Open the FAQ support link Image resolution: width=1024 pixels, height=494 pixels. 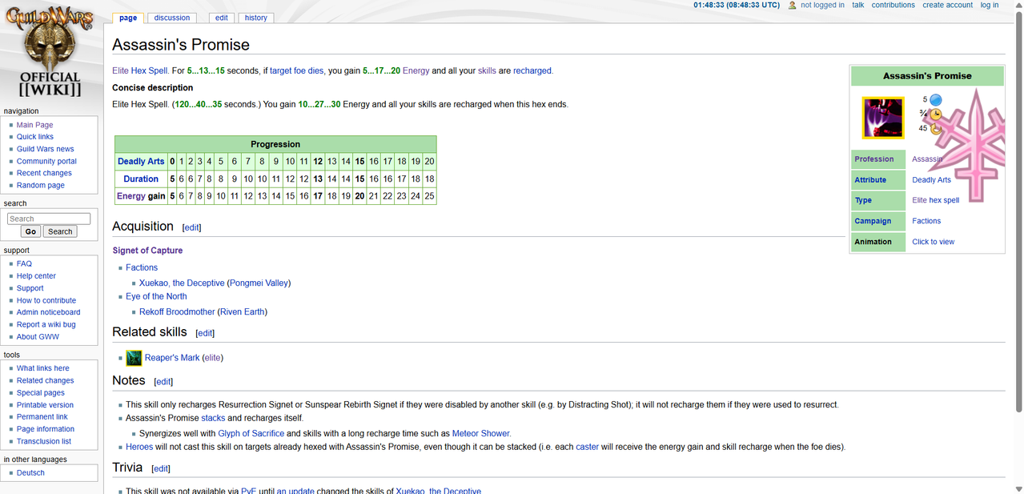[24, 263]
